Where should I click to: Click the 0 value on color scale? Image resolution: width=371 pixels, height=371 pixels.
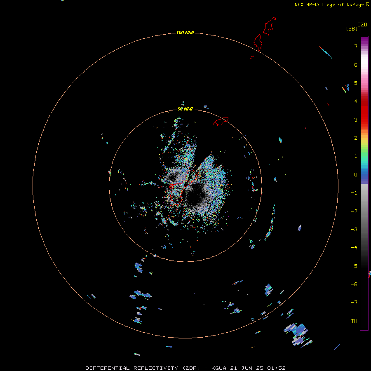(x=356, y=175)
